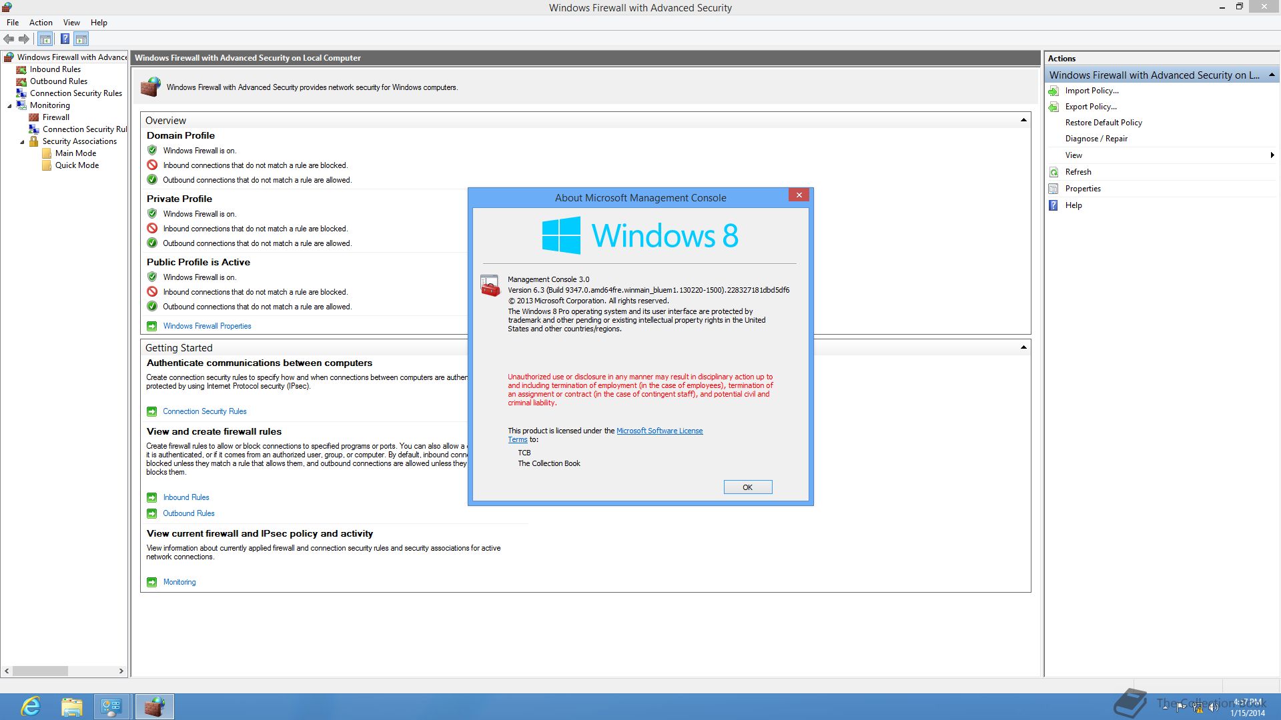This screenshot has height=720, width=1281.
Task: Collapse the Security Associations node arrow
Action: click(22, 141)
